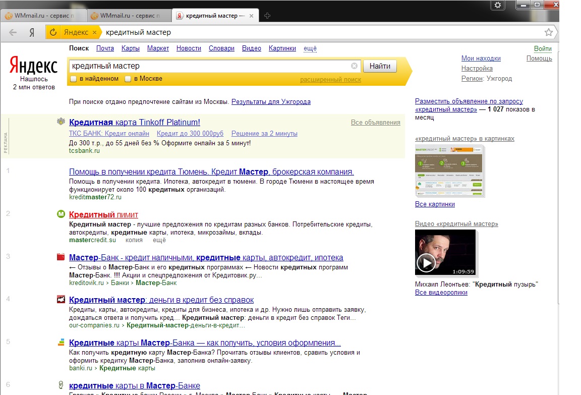Switch to the first WMmail.ru tab
The height and width of the screenshot is (395, 581).
[44, 16]
